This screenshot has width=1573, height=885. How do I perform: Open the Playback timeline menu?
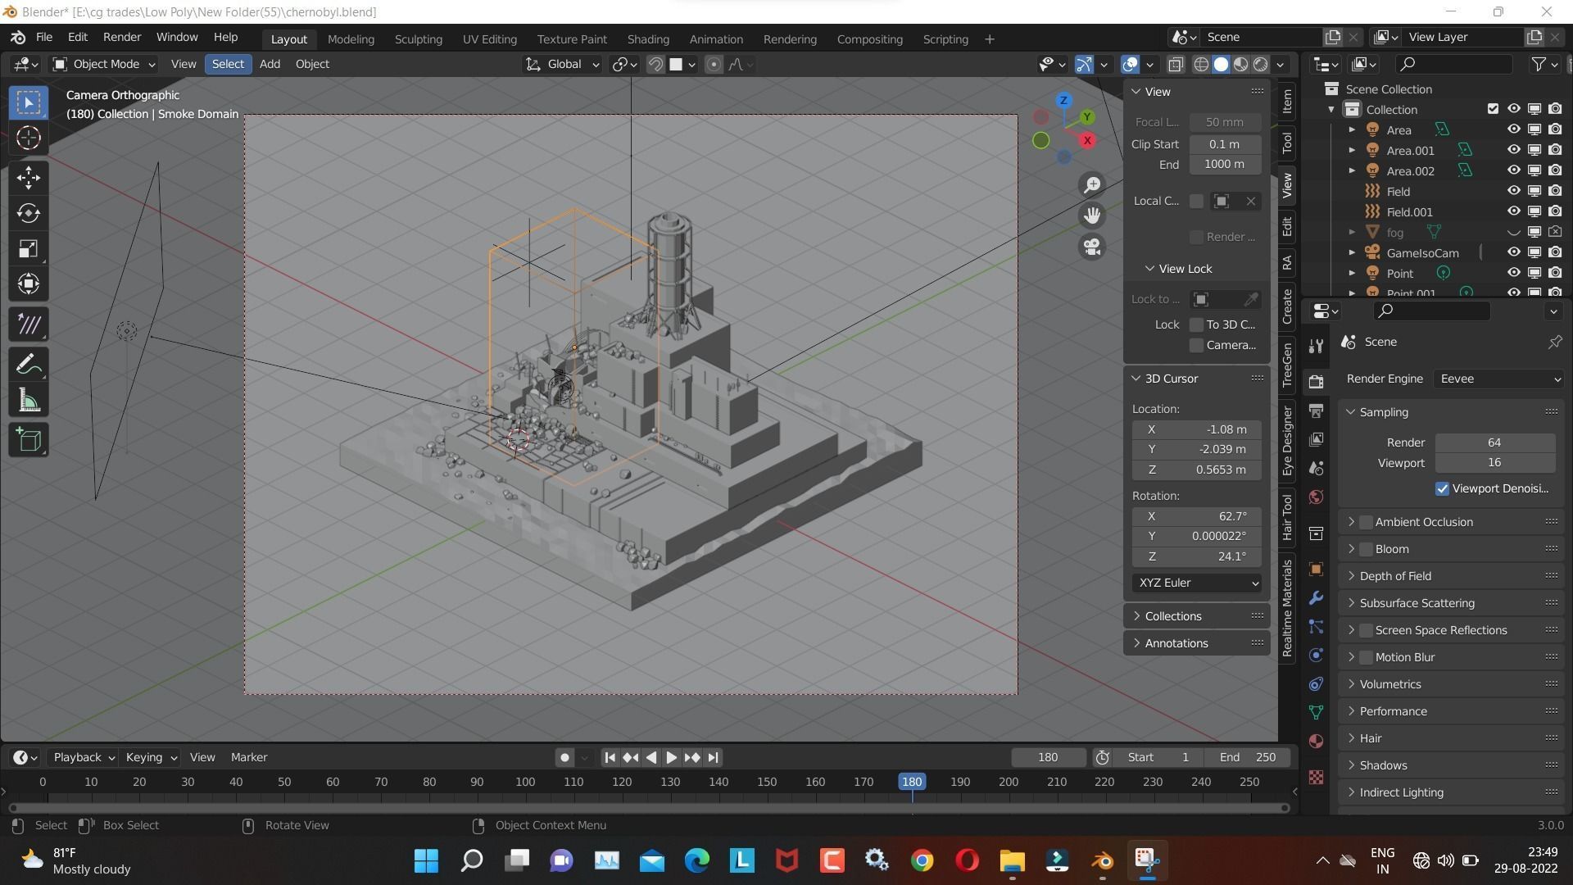pos(84,757)
